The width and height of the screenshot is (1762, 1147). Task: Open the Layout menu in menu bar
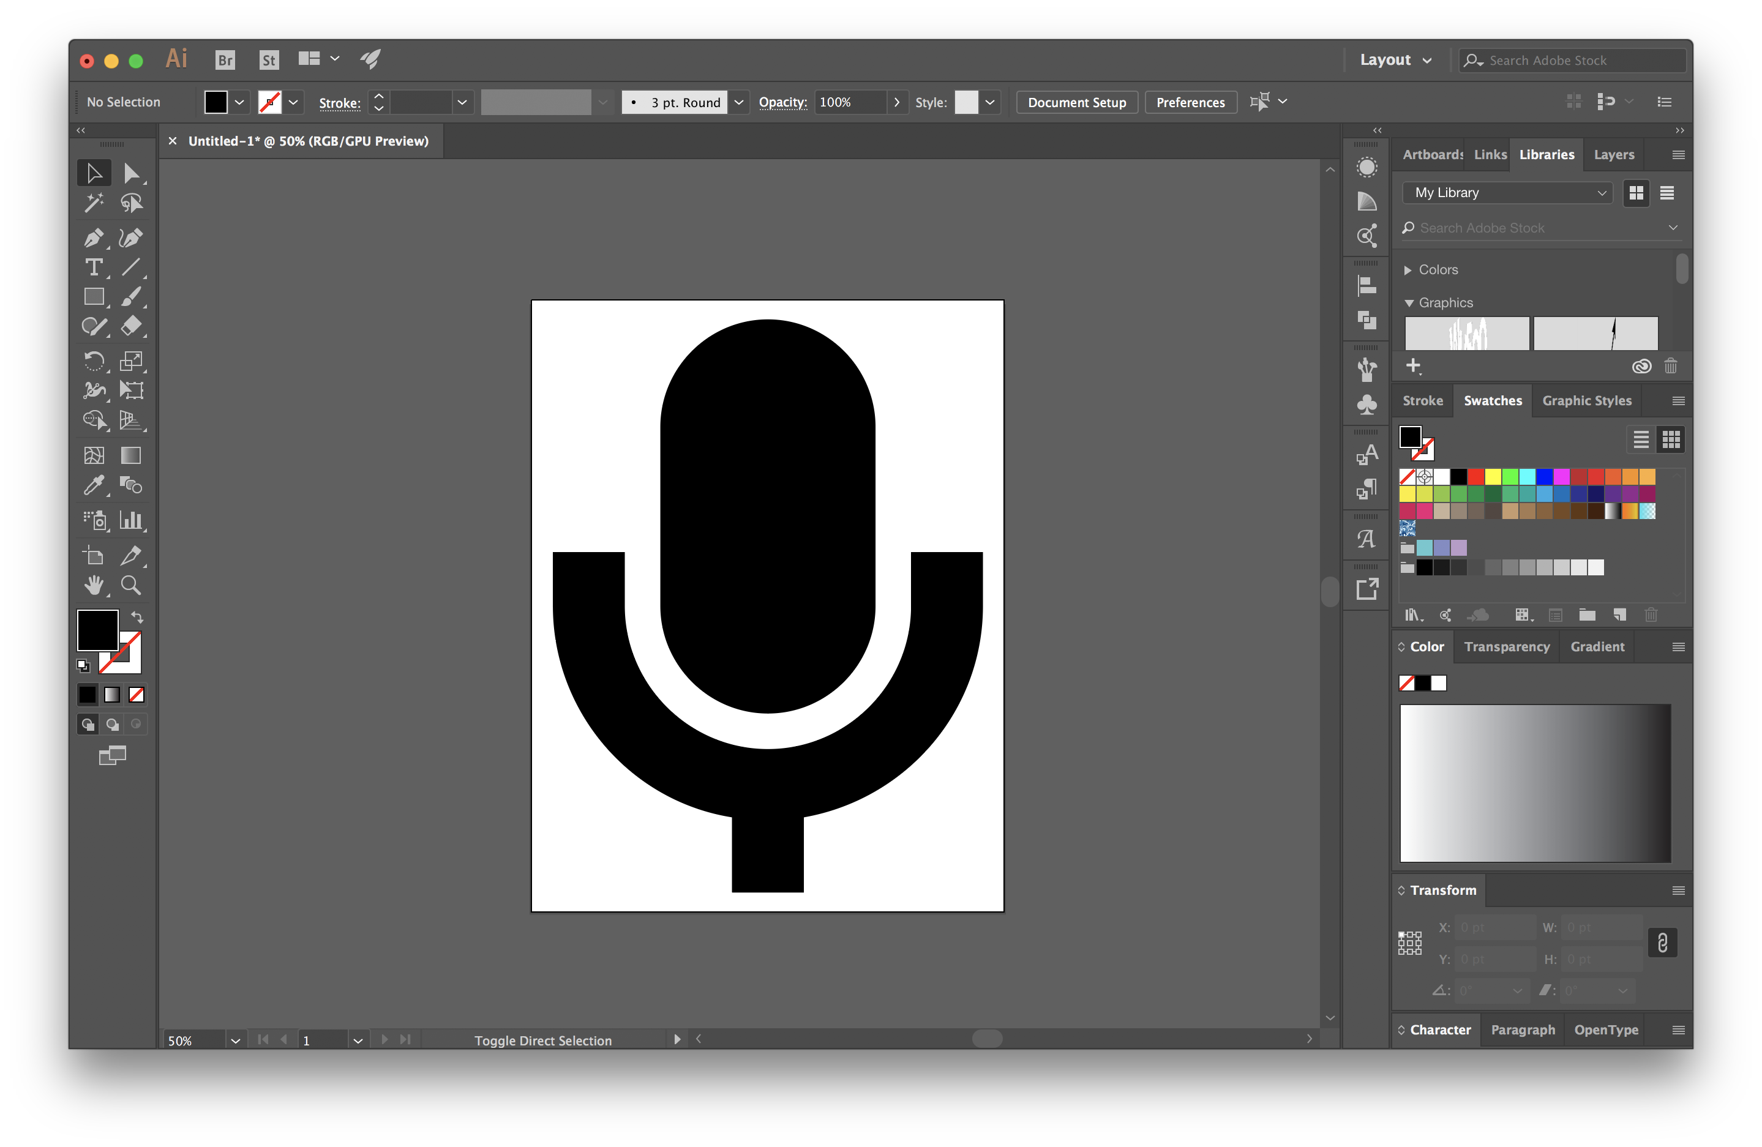pyautogui.click(x=1393, y=59)
